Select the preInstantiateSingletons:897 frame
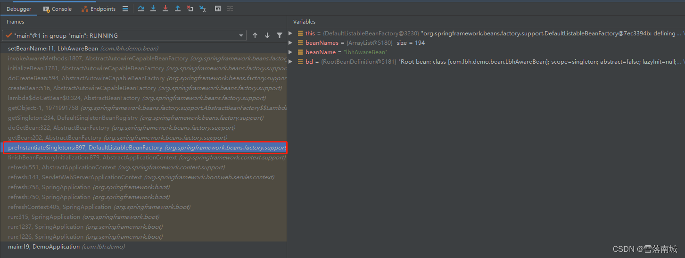685x258 pixels. click(x=143, y=148)
